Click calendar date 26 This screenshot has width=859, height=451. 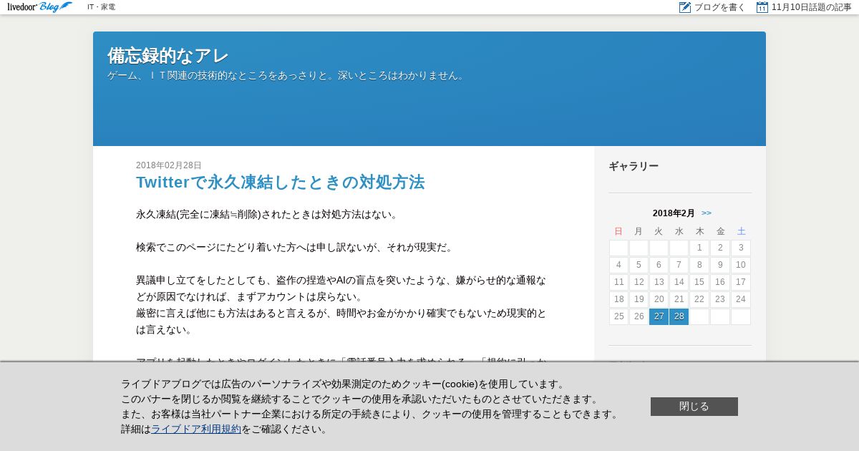pyautogui.click(x=639, y=317)
